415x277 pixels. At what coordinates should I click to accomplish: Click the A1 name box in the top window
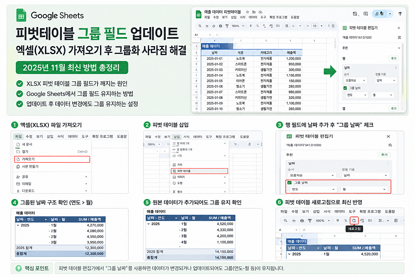click(x=203, y=35)
